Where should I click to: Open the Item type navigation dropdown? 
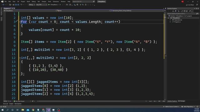tap(84, 11)
